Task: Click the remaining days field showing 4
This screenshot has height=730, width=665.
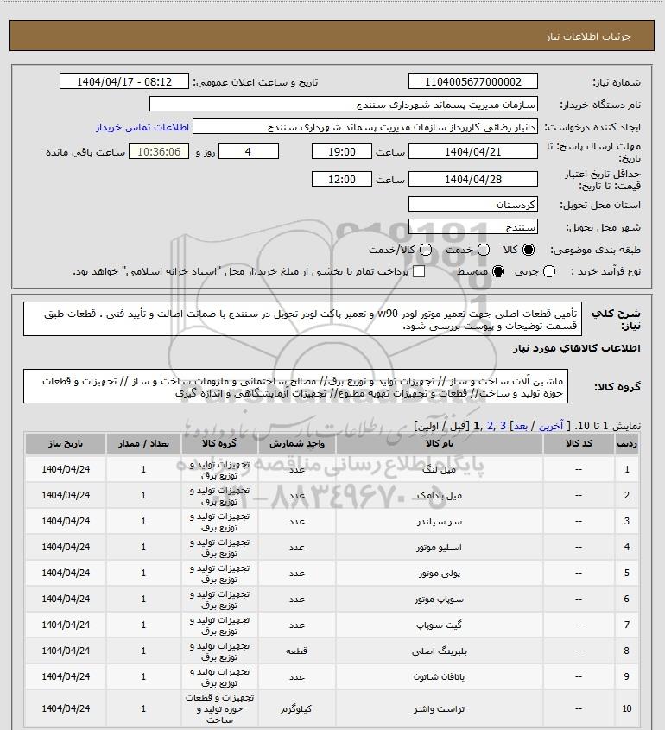Action: click(249, 152)
